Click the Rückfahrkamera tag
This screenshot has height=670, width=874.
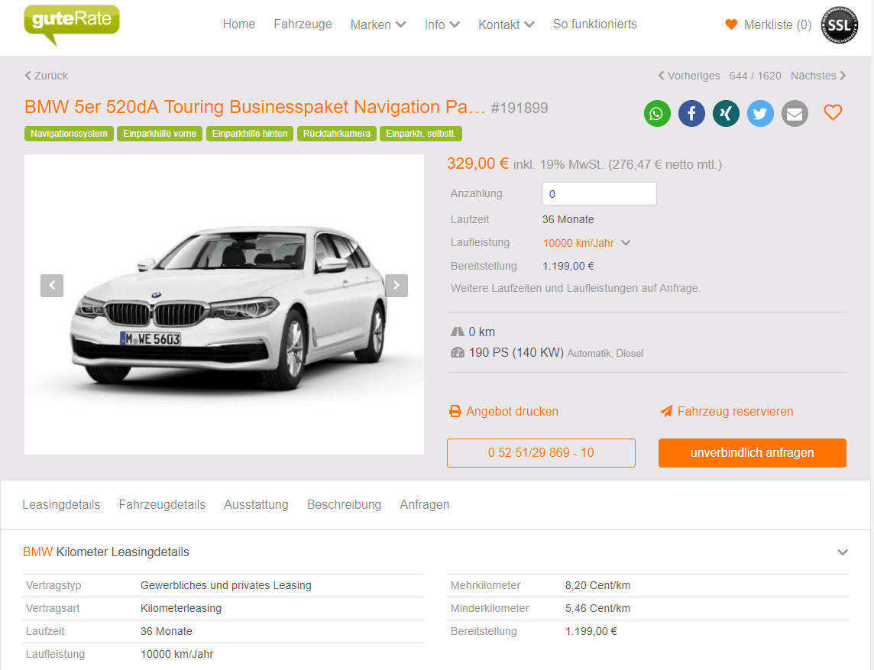pyautogui.click(x=337, y=134)
